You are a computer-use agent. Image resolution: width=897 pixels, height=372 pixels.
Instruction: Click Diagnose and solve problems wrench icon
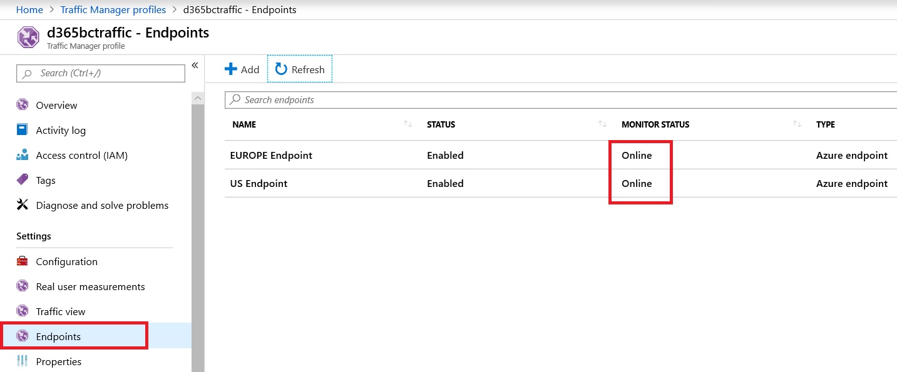coord(23,205)
